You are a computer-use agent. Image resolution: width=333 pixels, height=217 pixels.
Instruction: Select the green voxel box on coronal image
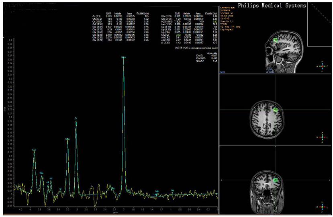pos(276,180)
